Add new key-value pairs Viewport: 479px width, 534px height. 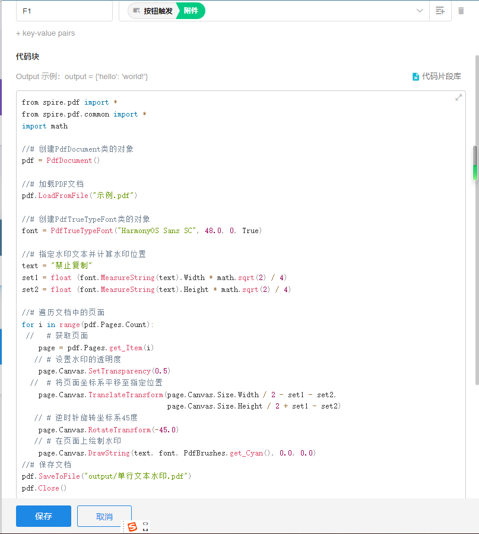[x=46, y=33]
